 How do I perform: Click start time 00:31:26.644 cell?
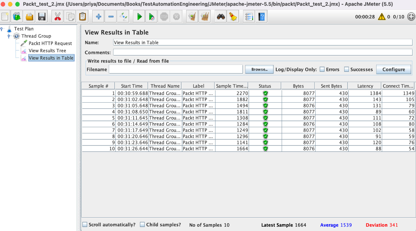coord(132,149)
